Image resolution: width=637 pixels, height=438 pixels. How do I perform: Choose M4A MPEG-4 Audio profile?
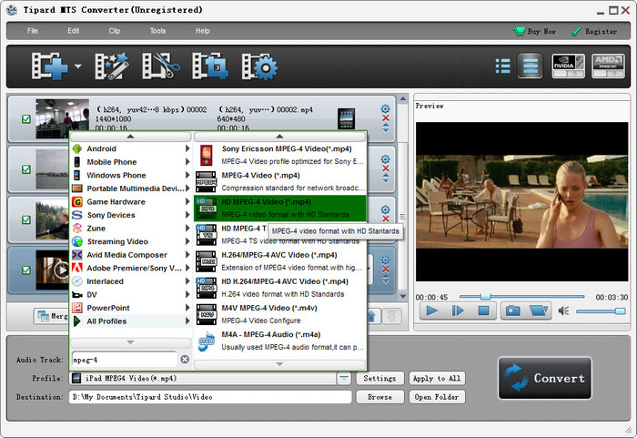(280, 341)
